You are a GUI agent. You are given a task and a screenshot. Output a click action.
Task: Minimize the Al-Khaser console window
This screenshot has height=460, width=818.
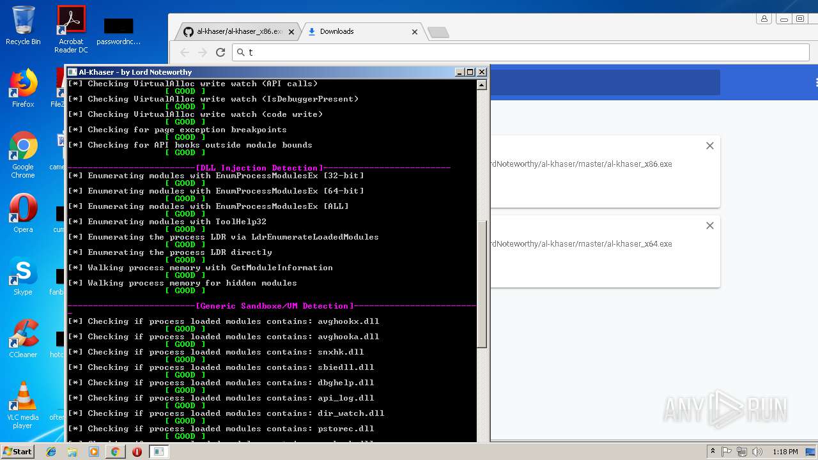pos(459,72)
